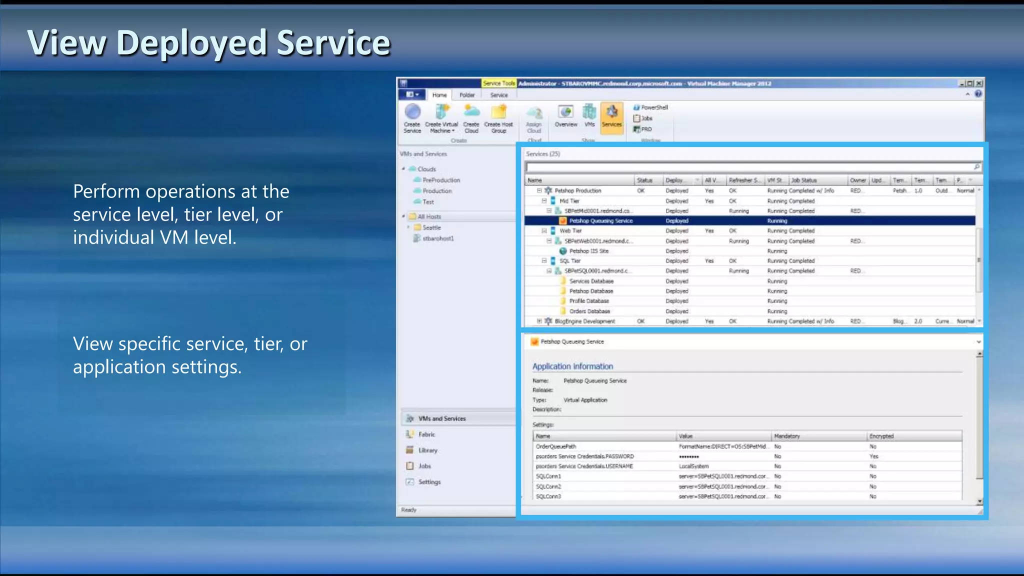Open the Jobs window from the ribbon

643,118
